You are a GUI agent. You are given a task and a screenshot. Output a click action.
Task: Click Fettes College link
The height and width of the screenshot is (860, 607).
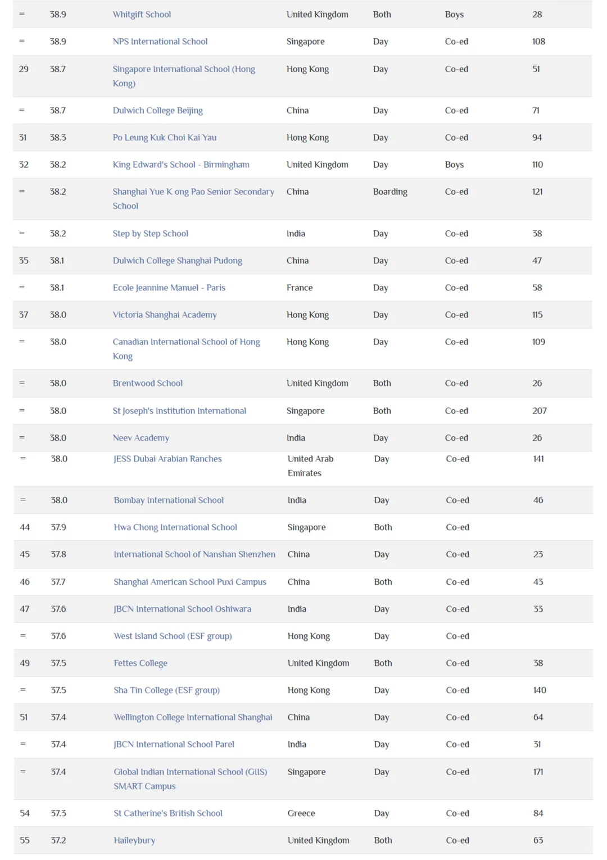(x=141, y=664)
